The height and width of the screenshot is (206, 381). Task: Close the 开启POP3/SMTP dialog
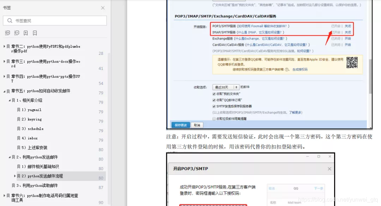pos(329,169)
